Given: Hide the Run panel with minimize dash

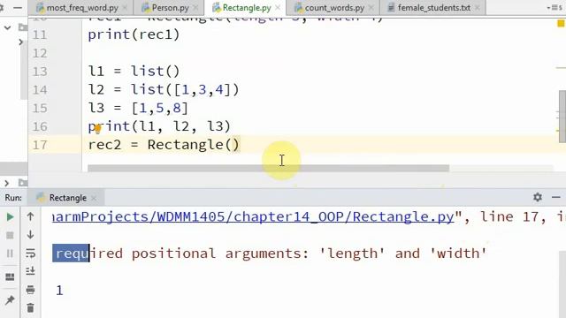Looking at the screenshot, I should (556, 197).
